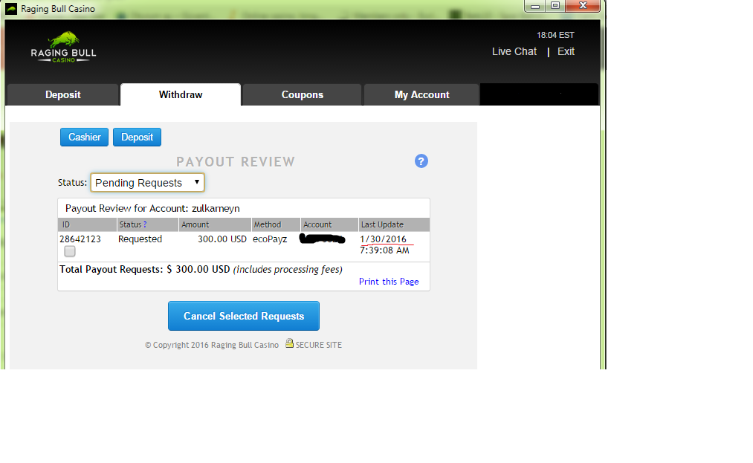Click the blue Deposit button under tabs
Image resolution: width=753 pixels, height=463 pixels.
tap(137, 137)
